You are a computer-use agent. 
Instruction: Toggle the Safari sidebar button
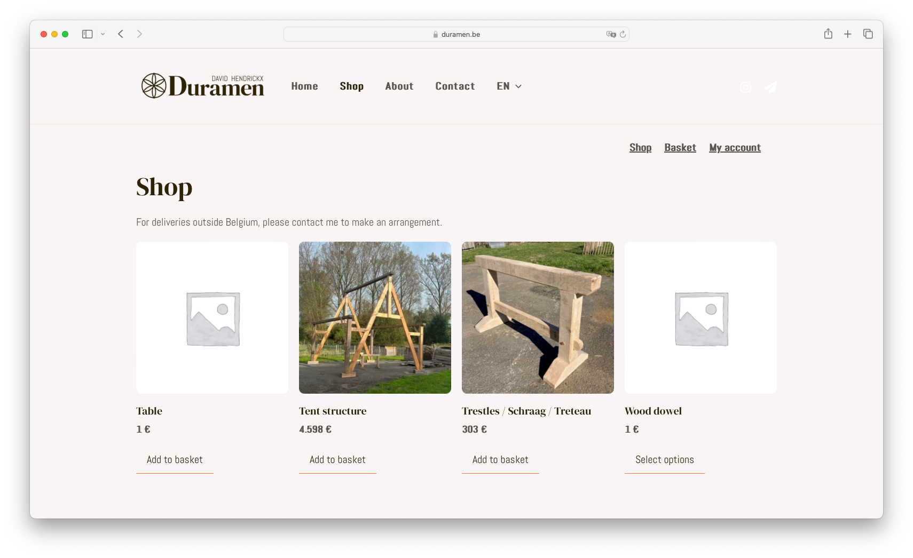click(x=88, y=34)
